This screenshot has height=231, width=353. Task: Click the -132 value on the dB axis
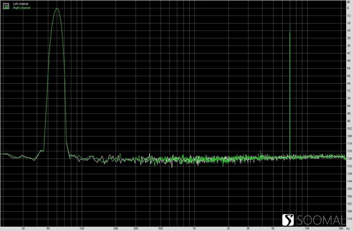coord(349,166)
